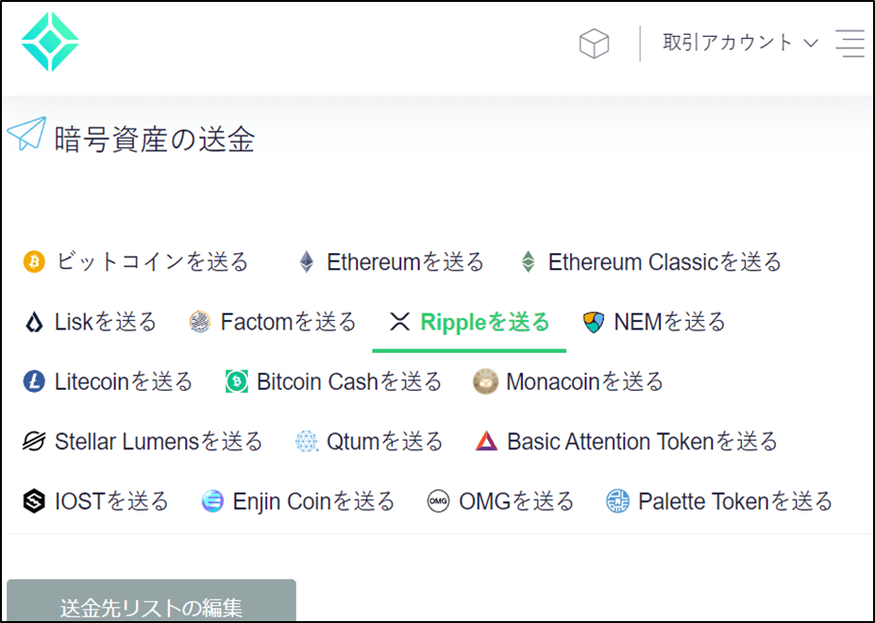Select the Ethereumを送る tab
The image size is (875, 623).
[391, 261]
